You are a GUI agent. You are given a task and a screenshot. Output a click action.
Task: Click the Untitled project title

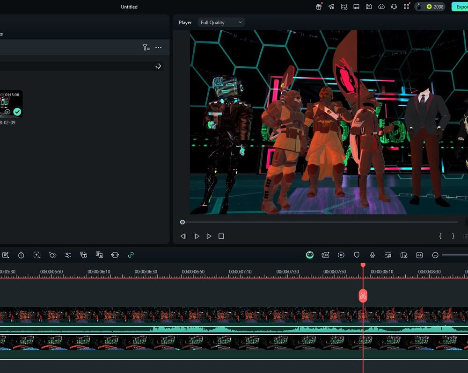click(129, 7)
